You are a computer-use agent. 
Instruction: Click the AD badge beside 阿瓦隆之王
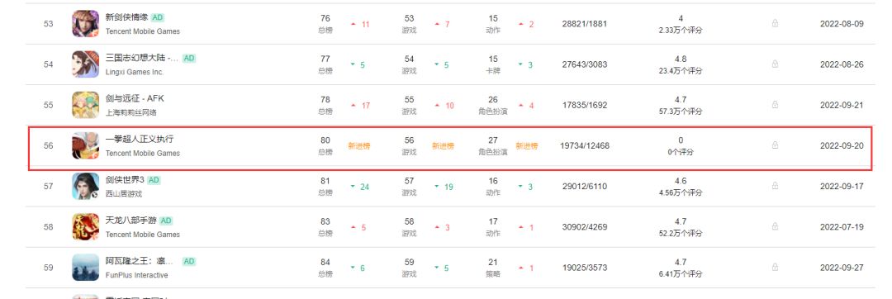pyautogui.click(x=189, y=261)
